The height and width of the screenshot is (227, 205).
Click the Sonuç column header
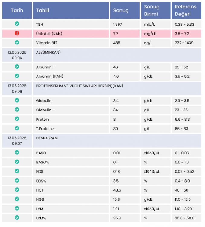[125, 10]
